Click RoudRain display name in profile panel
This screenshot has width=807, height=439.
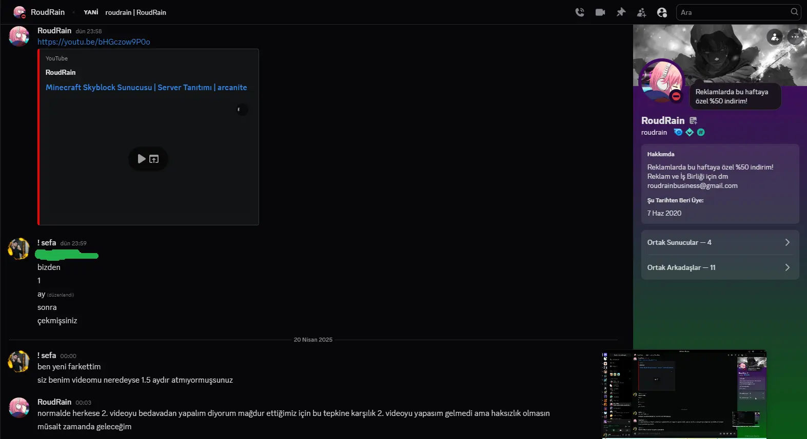tap(663, 120)
